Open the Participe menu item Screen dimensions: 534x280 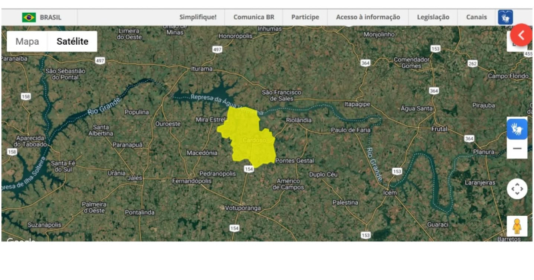point(305,17)
